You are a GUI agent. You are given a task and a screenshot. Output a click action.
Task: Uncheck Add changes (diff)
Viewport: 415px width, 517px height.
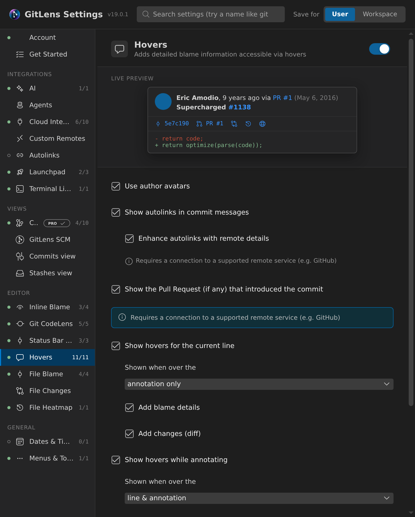pos(129,434)
